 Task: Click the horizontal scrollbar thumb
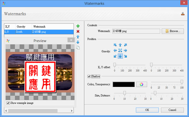coord(33,111)
